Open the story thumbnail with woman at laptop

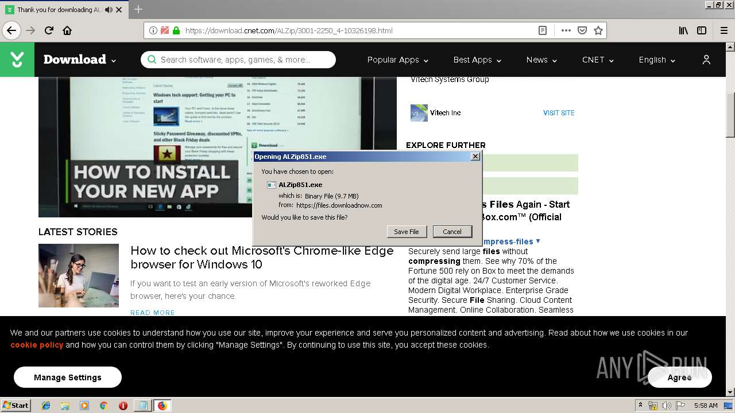point(79,276)
